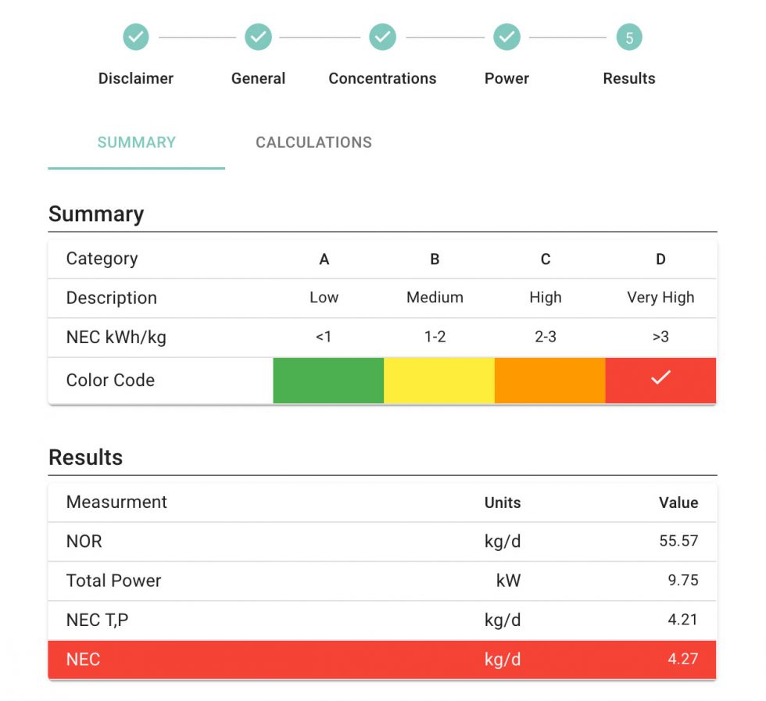Select the green Color Code swatch

click(328, 380)
